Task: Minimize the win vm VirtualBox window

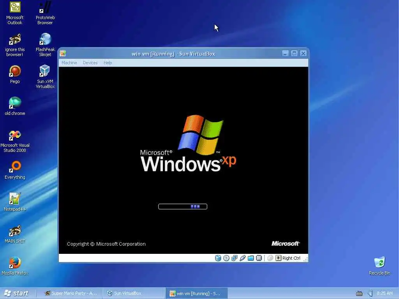Action: click(285, 53)
